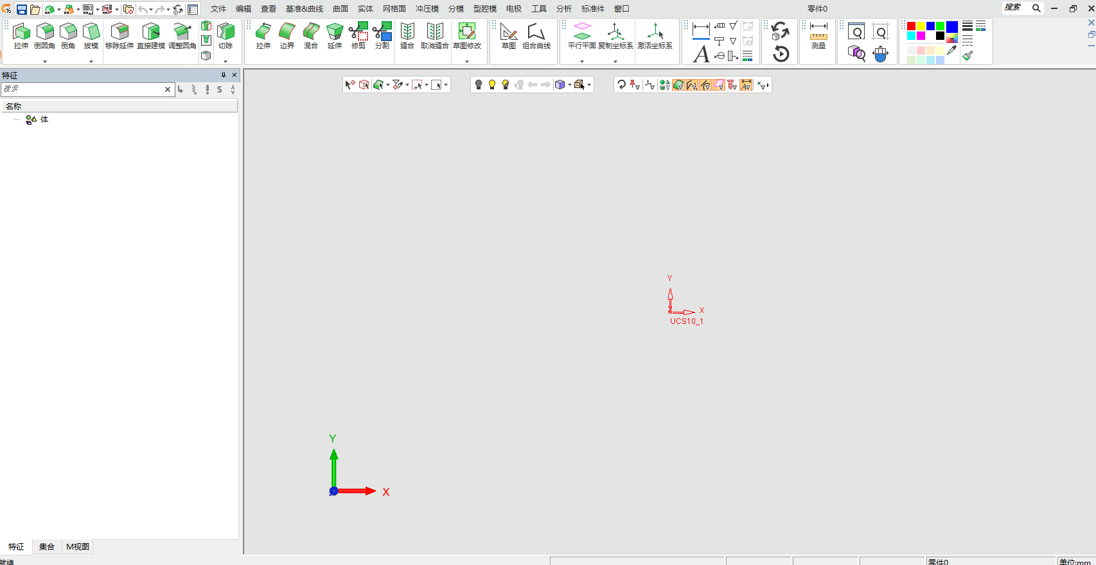Collapse the 体 tree node
Screen dimensions: 1096x565
(17, 120)
